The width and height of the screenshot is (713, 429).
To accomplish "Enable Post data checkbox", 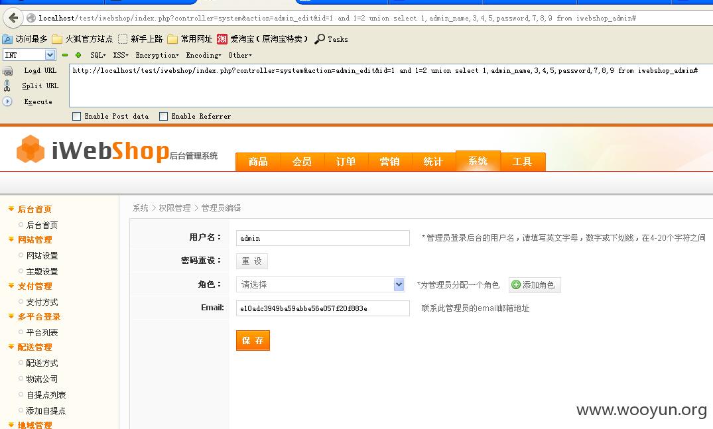I will (76, 116).
